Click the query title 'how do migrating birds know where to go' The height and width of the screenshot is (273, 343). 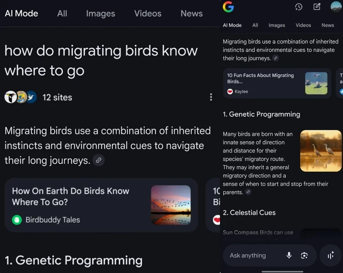pyautogui.click(x=101, y=61)
